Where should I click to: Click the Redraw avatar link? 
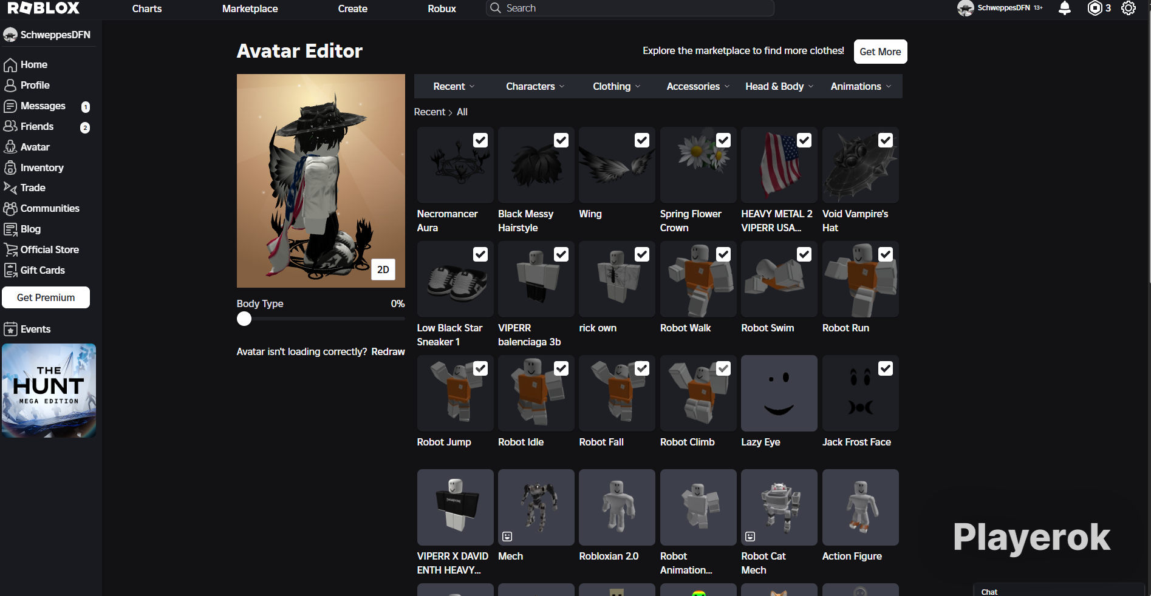[x=388, y=351]
